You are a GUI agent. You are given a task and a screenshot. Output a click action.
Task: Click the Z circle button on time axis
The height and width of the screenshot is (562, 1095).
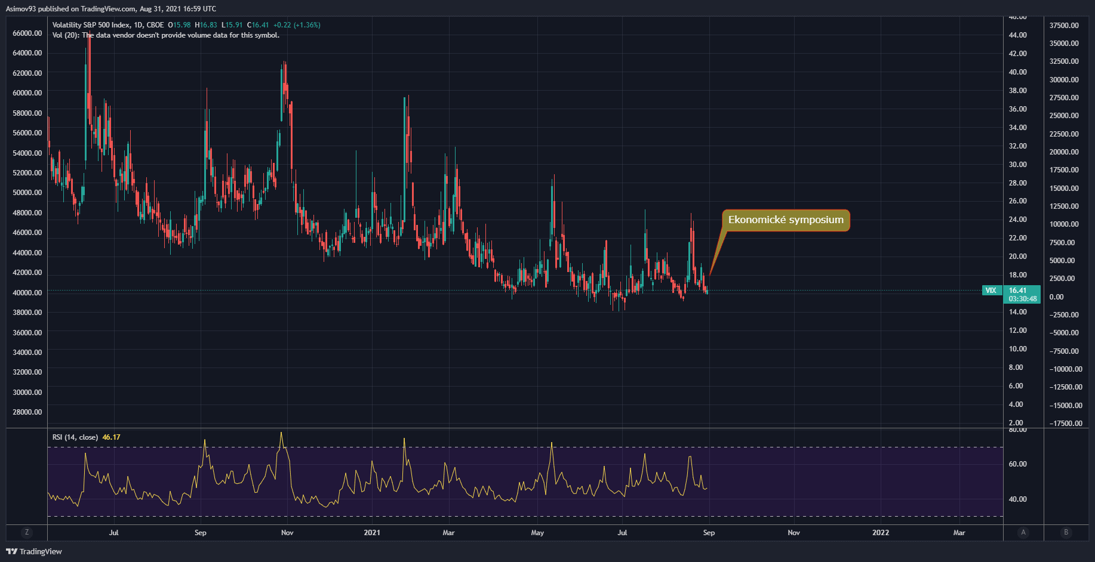26,532
